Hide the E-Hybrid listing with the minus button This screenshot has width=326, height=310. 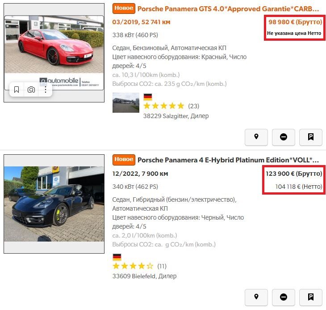click(x=284, y=297)
